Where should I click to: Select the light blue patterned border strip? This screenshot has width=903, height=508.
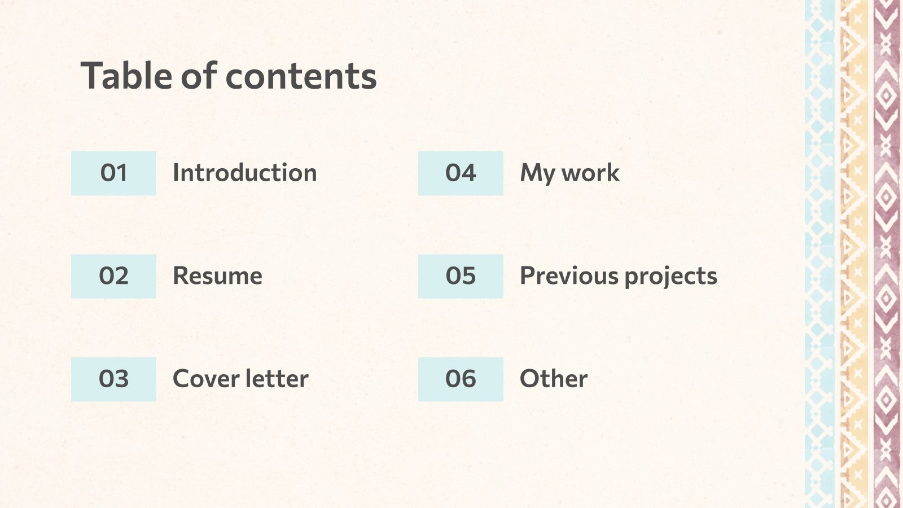(x=819, y=254)
